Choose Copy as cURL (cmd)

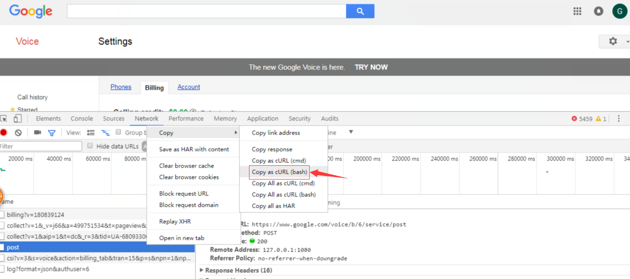[279, 160]
